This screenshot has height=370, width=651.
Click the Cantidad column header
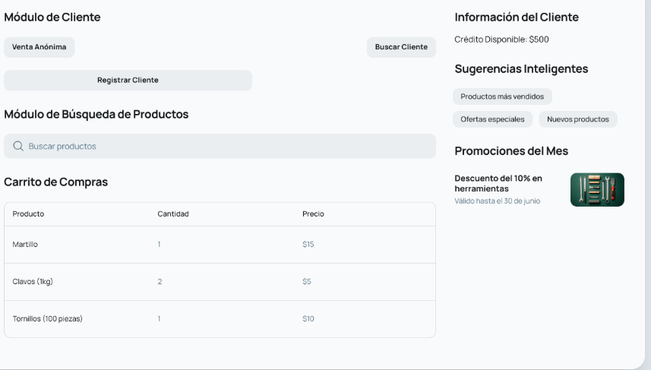point(173,214)
